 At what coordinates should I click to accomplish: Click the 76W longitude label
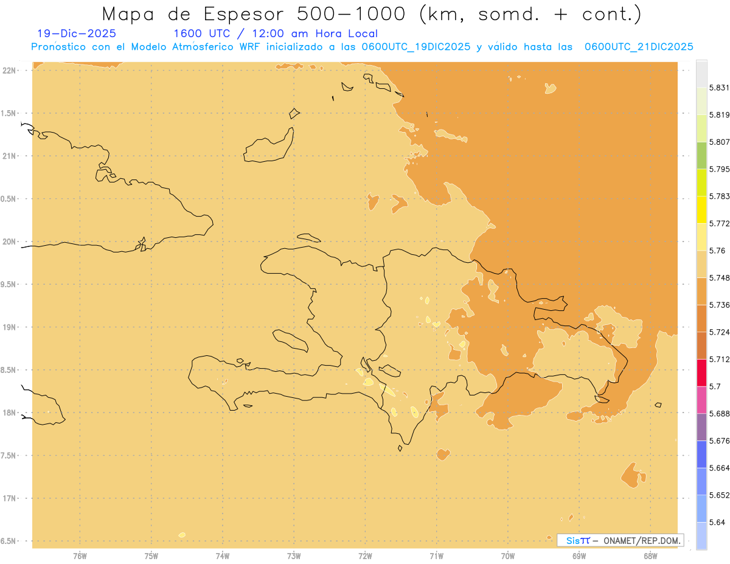point(80,555)
